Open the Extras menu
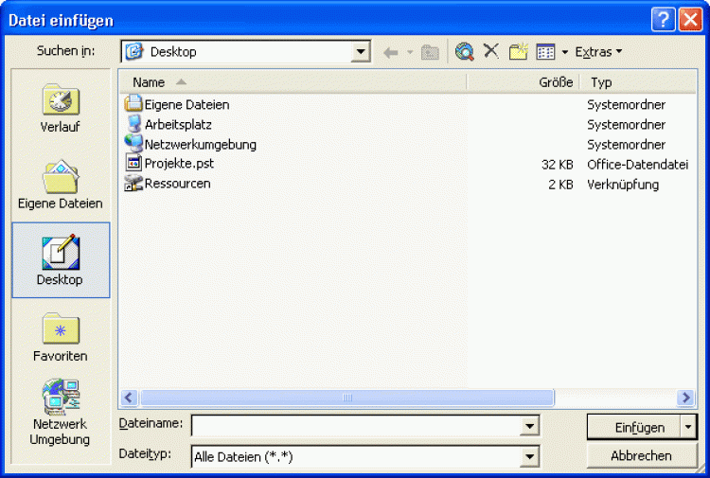 coord(598,52)
